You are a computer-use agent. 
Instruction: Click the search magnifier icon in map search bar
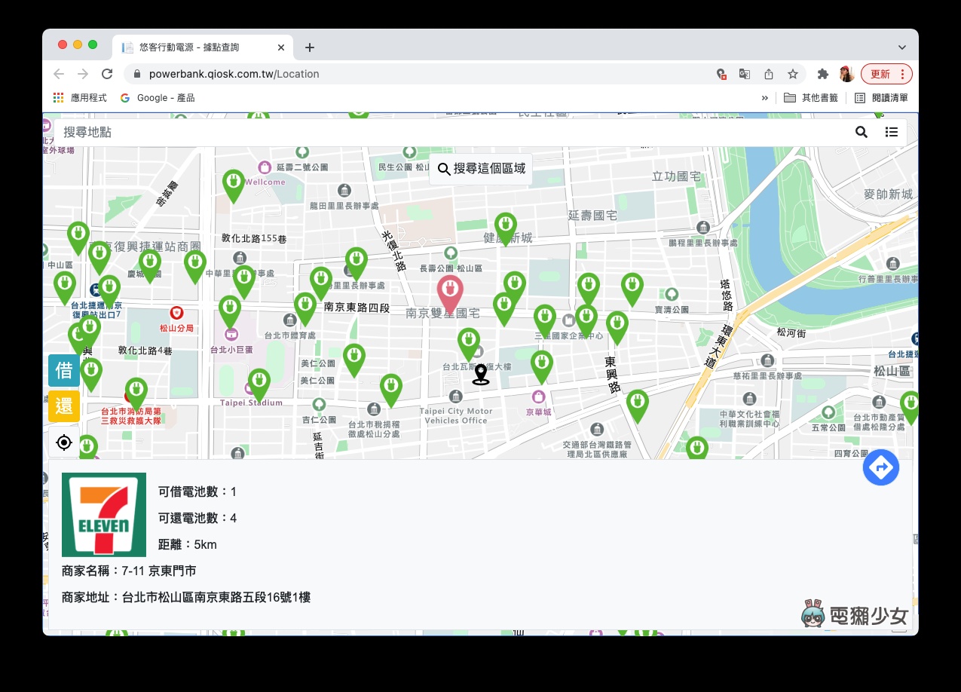pyautogui.click(x=862, y=132)
